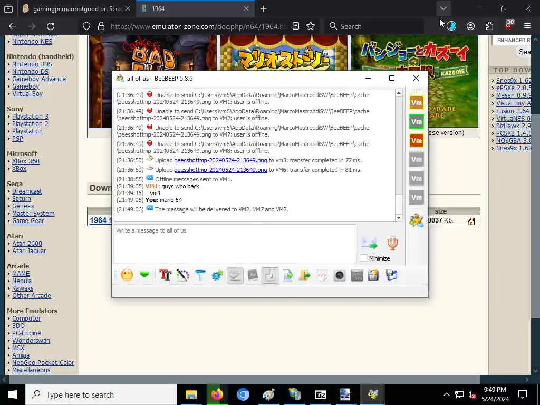Open the chat font selector (Tt icon)

tap(165, 275)
